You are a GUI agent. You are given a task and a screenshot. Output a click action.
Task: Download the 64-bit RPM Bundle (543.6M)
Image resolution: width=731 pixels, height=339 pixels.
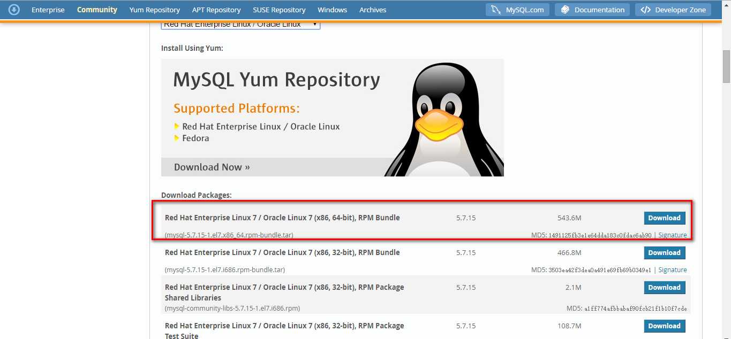tap(664, 218)
